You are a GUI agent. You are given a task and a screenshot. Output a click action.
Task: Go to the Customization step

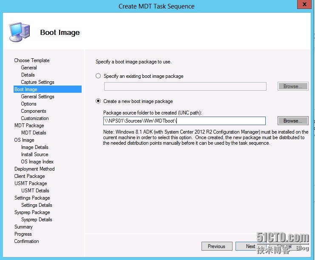coord(35,118)
